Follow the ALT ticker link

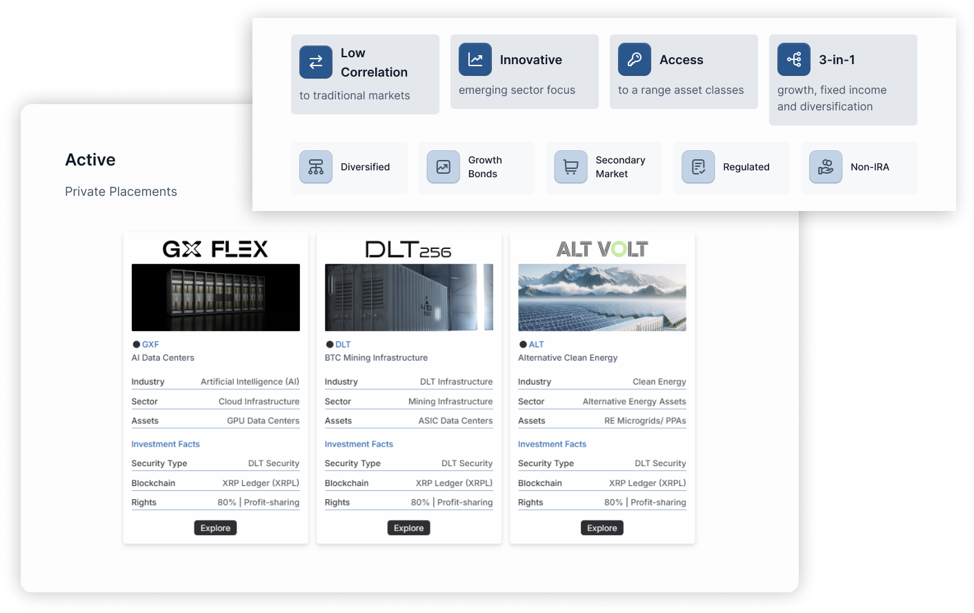[537, 345]
